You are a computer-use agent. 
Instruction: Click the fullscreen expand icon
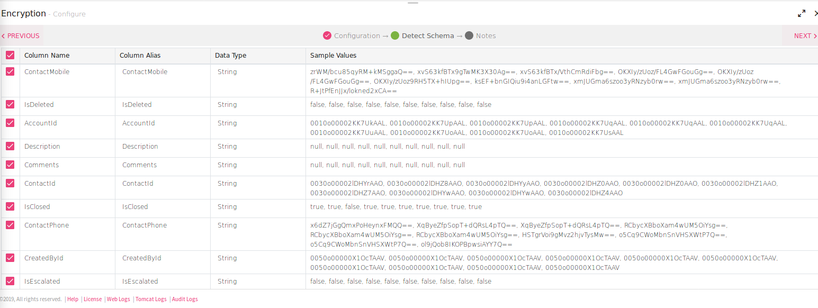pos(802,14)
